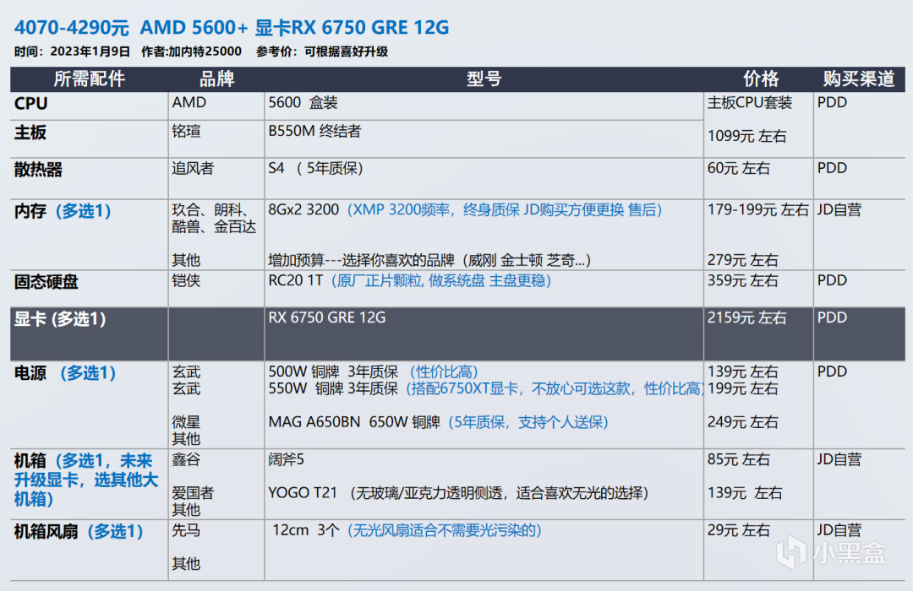
Task: Click the '增加预算---选择你喜欢的品牌' line
Action: [429, 259]
